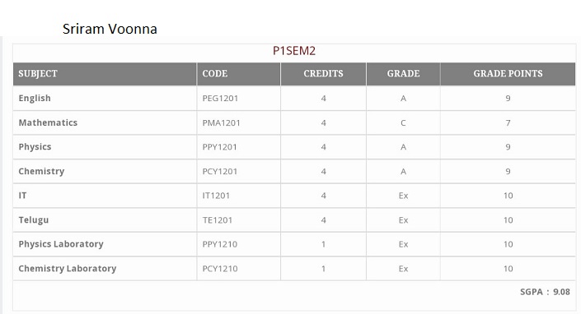Click the SUBJECT column header
This screenshot has height=314, width=581.
105,73
